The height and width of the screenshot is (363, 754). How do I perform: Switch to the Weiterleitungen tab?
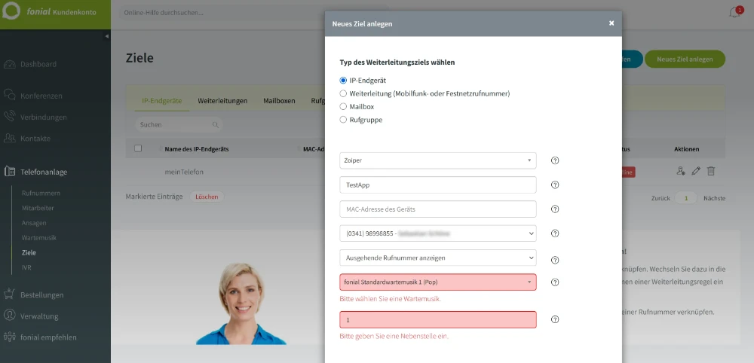pos(222,101)
